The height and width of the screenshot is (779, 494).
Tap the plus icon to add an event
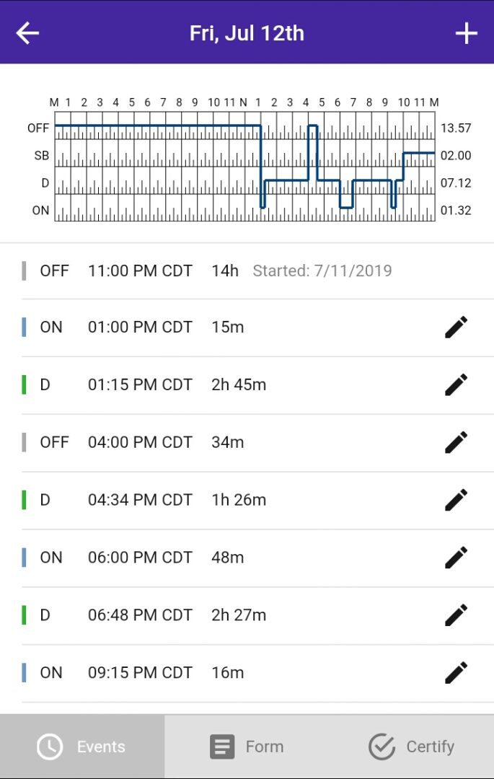(466, 32)
